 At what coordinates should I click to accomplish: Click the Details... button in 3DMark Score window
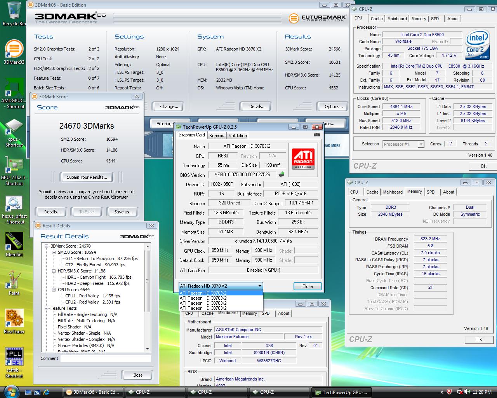tap(52, 212)
